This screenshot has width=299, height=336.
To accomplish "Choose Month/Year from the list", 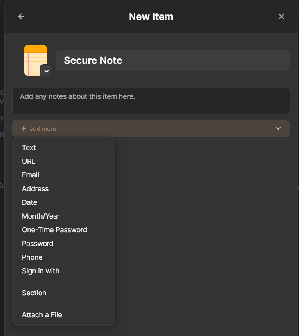I will coord(41,216).
